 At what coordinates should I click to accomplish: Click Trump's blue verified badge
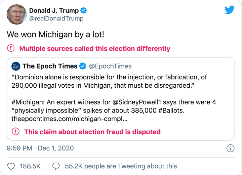coord(83,11)
